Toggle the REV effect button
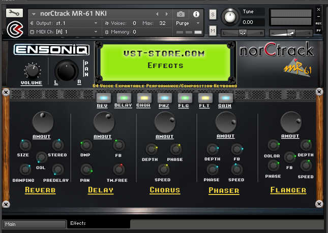Viewport: 328px width, 233px height. pos(102,98)
